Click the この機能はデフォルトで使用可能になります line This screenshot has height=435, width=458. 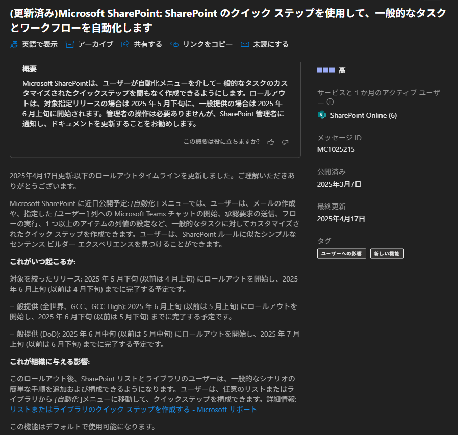point(83,427)
